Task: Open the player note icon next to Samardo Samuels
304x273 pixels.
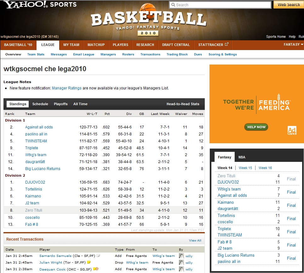Action: pos(98,256)
